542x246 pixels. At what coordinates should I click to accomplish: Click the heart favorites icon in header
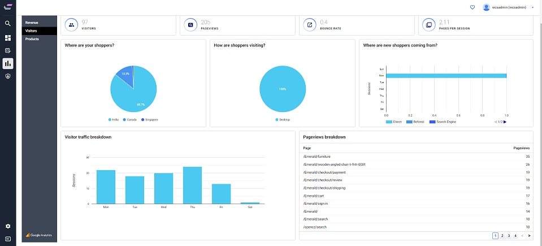[x=472, y=7]
